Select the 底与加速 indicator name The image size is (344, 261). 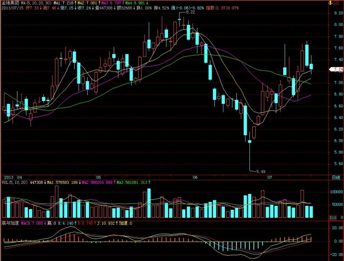pyautogui.click(x=10, y=223)
